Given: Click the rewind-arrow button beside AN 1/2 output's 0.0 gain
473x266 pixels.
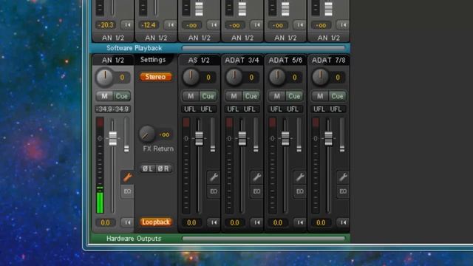Looking at the screenshot, I should click(x=127, y=222).
